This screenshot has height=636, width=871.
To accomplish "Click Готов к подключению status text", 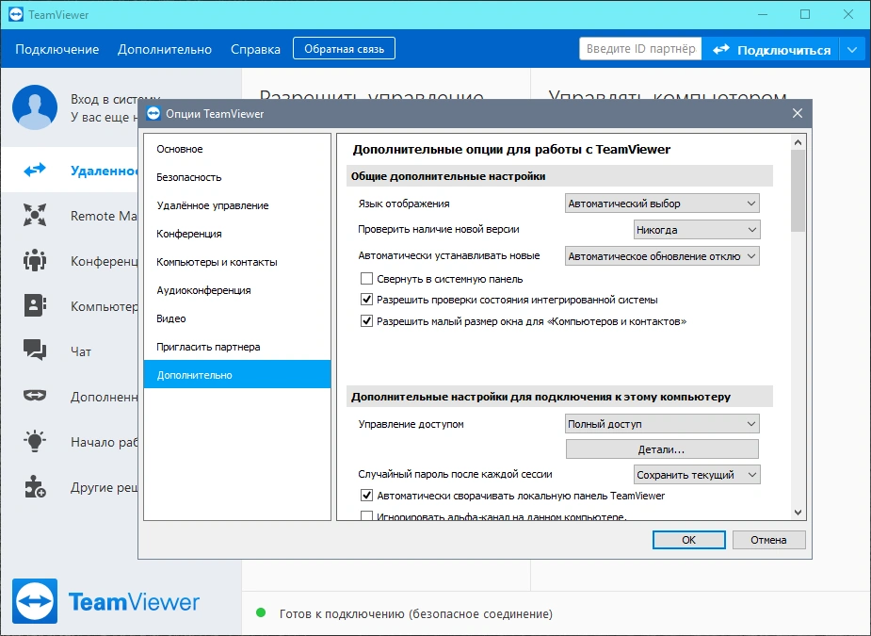I will 415,613.
